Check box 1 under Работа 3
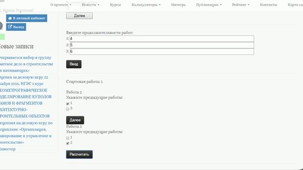Viewport: 303px width, 170px height. pyautogui.click(x=68, y=138)
